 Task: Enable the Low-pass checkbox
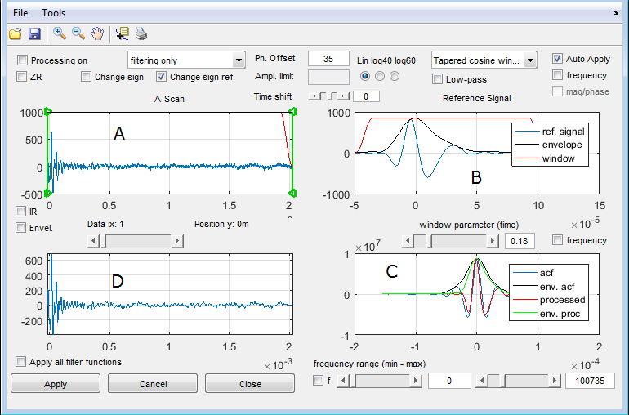point(437,79)
